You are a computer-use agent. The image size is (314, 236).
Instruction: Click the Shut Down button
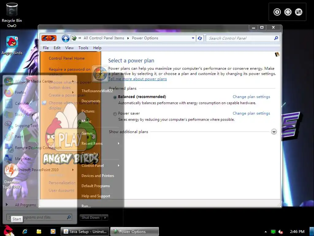point(91,218)
